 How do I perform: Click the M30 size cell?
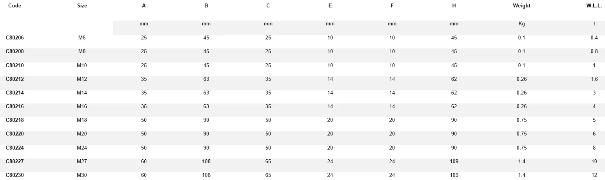[82, 175]
